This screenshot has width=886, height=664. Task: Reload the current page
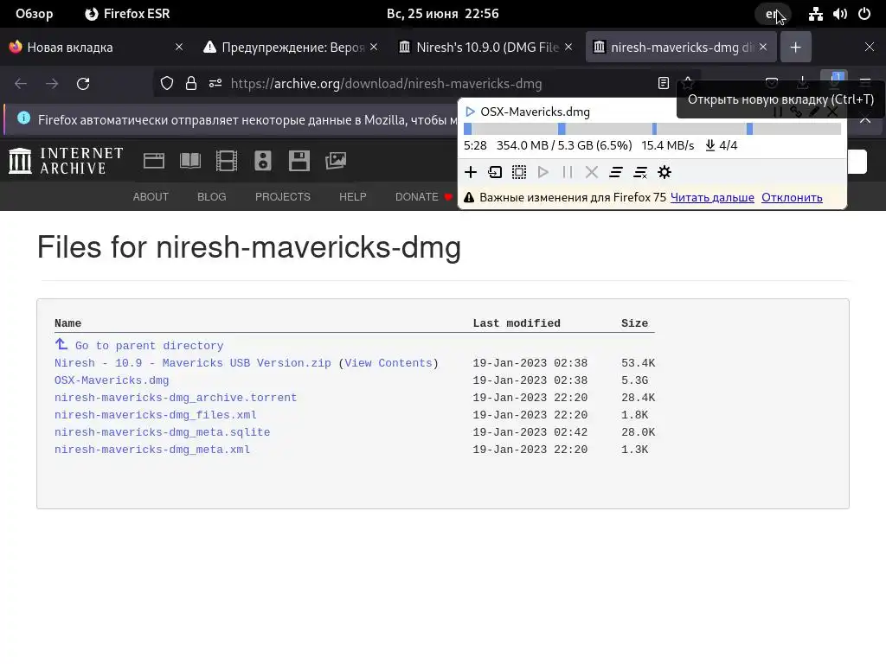coord(83,84)
